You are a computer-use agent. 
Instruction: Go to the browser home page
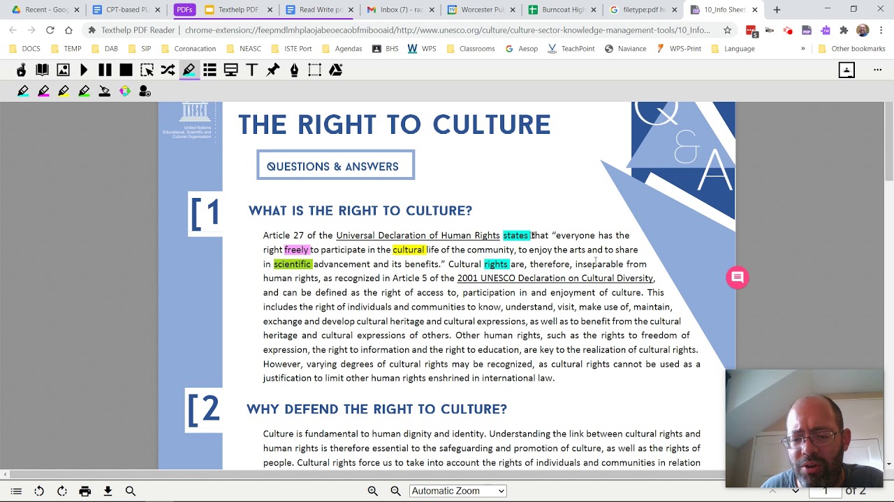click(68, 30)
